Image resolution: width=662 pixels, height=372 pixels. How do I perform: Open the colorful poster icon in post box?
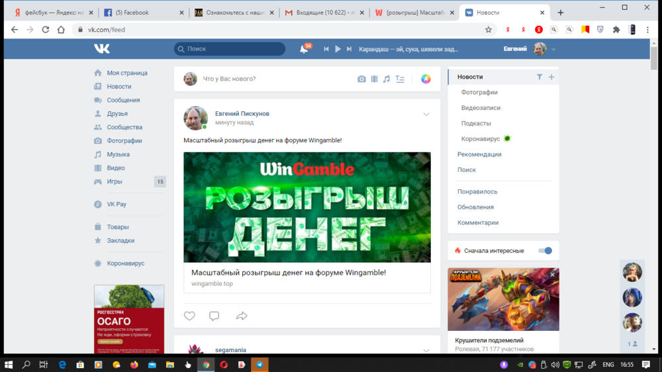tap(426, 79)
